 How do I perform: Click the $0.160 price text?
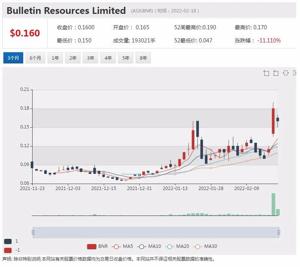pyautogui.click(x=25, y=33)
